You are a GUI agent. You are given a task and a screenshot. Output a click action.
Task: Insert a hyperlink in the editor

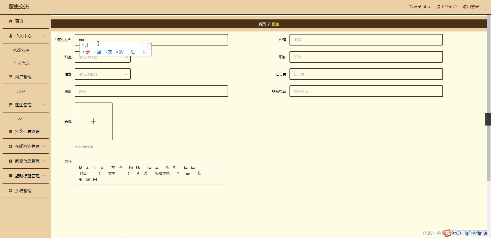click(x=81, y=179)
